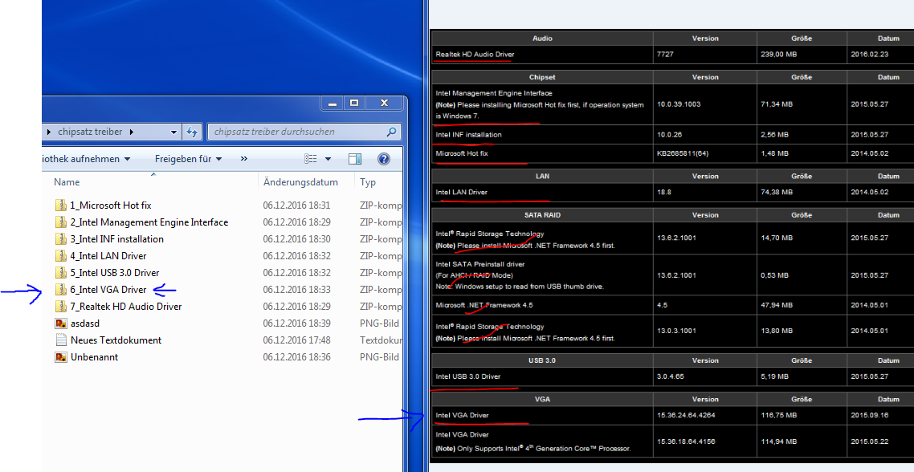
Task: Open the 'Bibliothek aufnehmen' toolbar dropdown
Action: click(x=86, y=158)
